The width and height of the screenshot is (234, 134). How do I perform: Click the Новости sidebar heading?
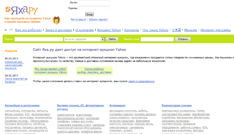tap(11, 51)
